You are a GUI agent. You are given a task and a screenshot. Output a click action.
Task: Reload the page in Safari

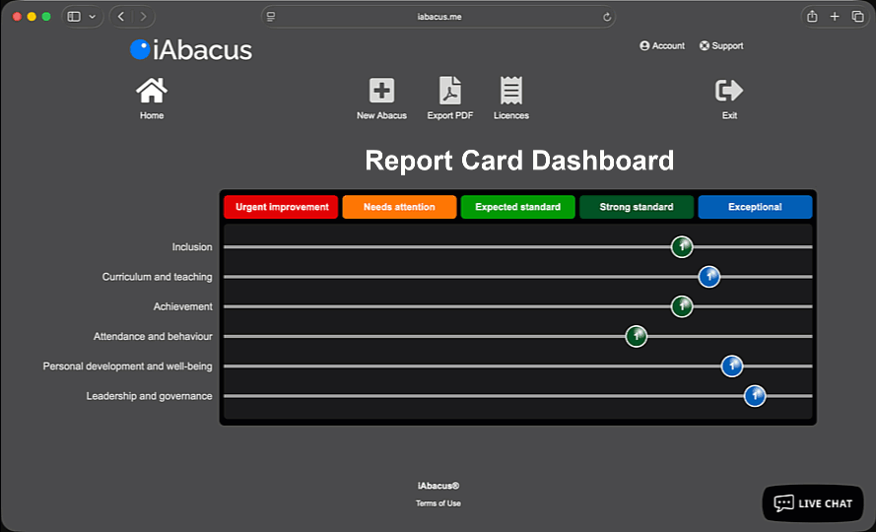click(607, 17)
